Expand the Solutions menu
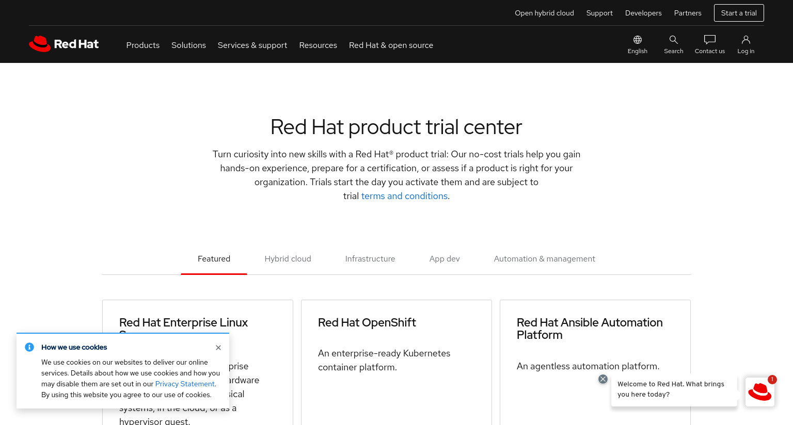The image size is (793, 425). pyautogui.click(x=188, y=45)
